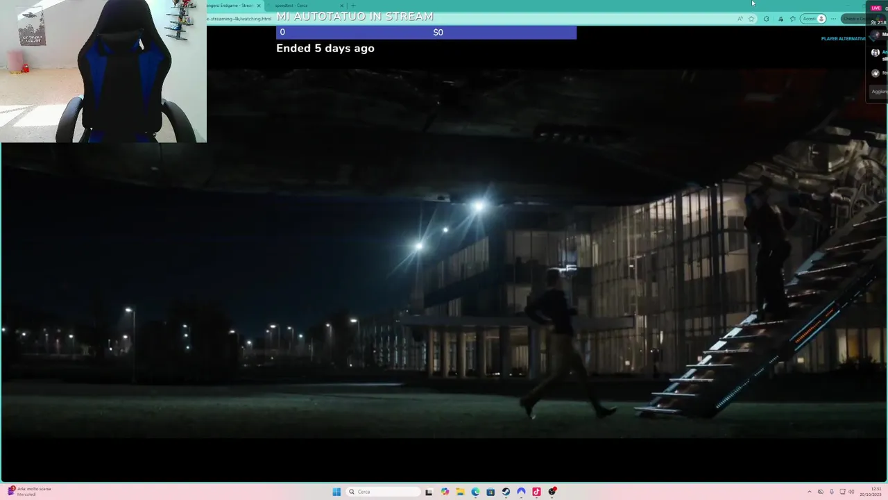The image size is (888, 500).
Task: Close the speedtest tab
Action: (x=341, y=6)
